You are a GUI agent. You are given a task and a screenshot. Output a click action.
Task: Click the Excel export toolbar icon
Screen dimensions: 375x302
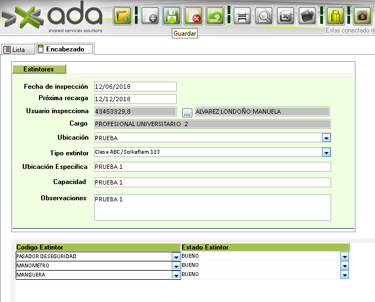coord(286,16)
